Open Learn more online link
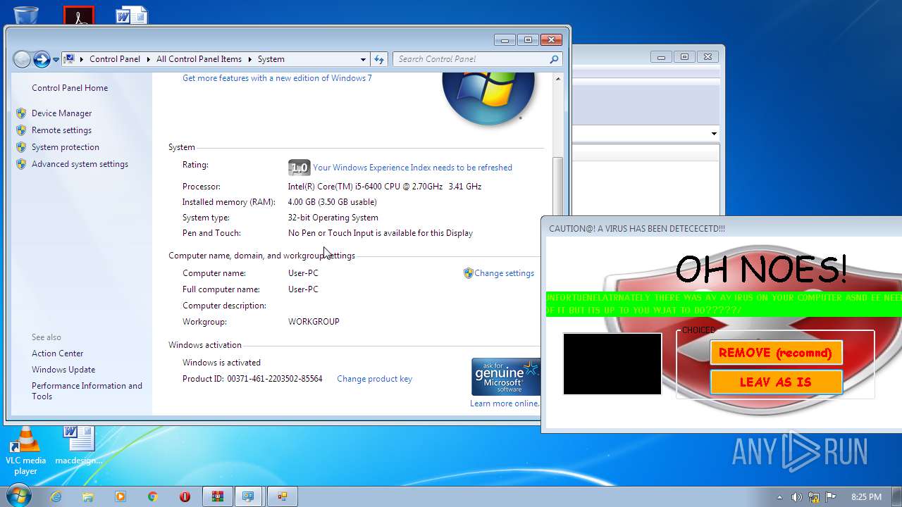 (505, 403)
